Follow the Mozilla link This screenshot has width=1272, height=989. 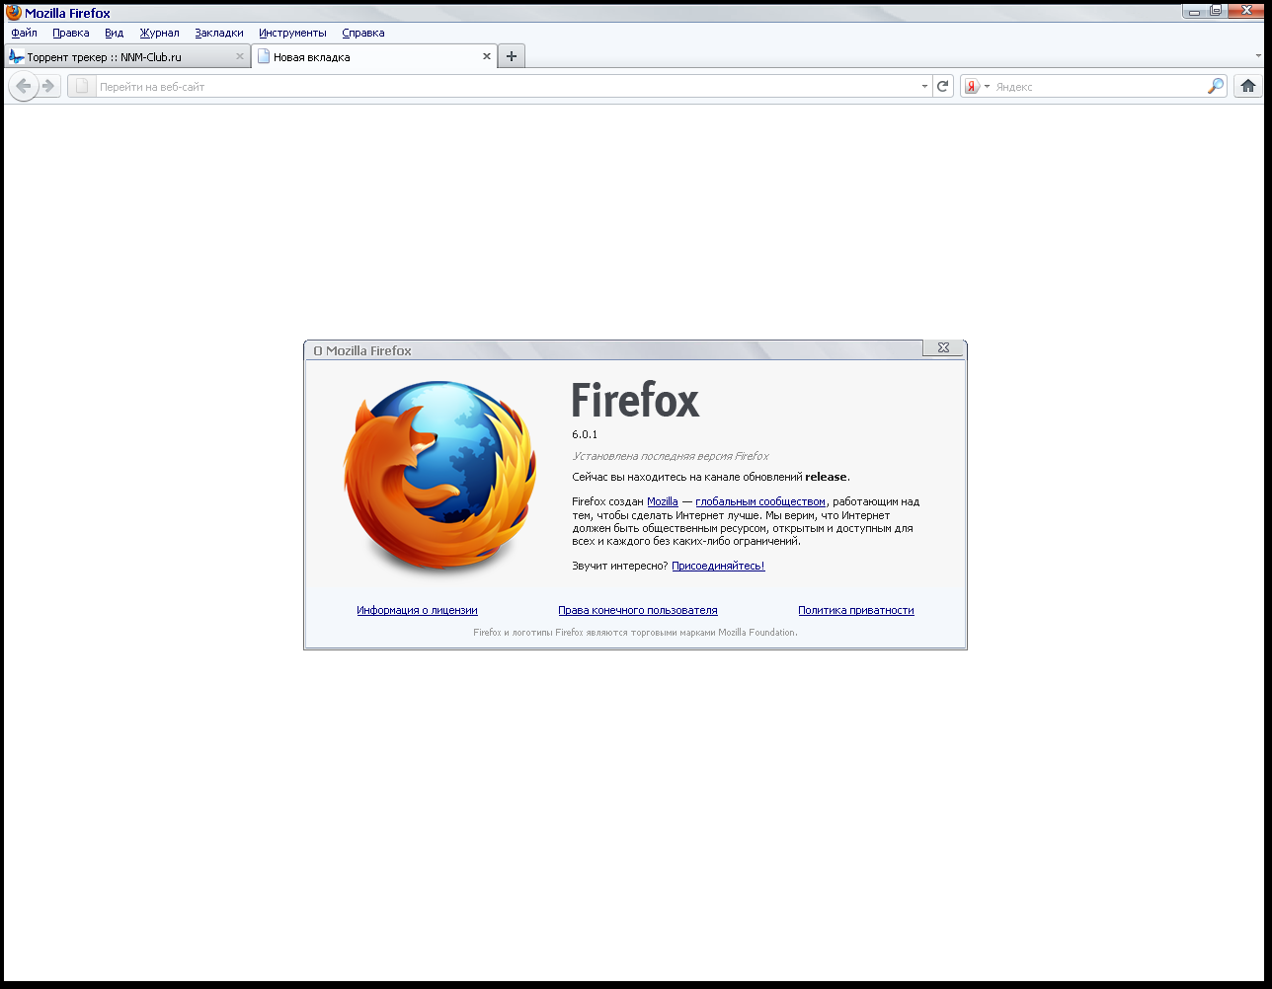click(x=663, y=501)
